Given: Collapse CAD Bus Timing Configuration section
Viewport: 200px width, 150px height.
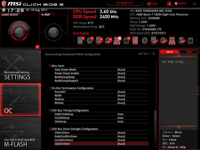Looking at the screenshot, I should coord(50,110).
